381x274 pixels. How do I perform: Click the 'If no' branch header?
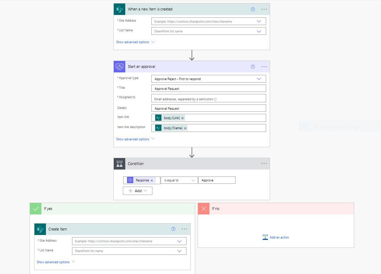[276, 209]
